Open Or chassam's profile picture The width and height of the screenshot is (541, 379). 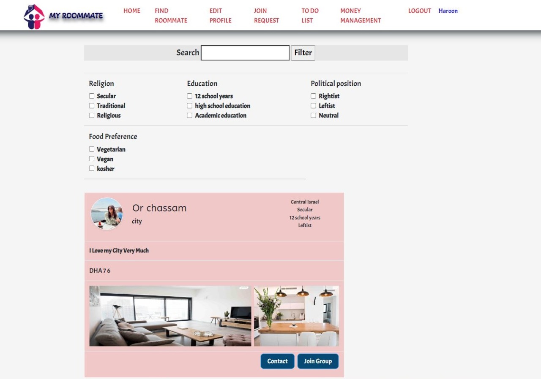pyautogui.click(x=107, y=214)
